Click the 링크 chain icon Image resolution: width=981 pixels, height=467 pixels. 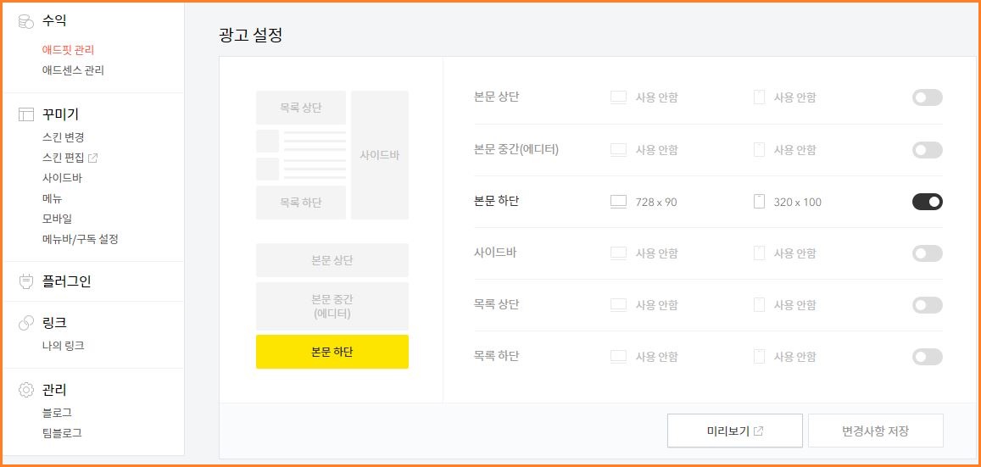pos(25,323)
